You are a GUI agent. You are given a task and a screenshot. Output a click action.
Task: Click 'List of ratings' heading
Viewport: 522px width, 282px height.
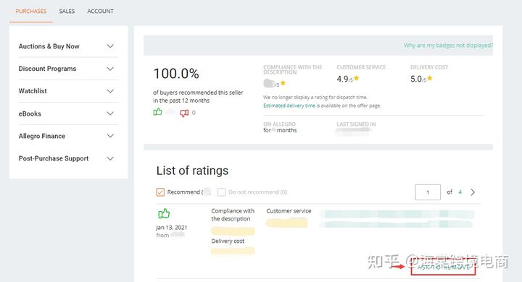pos(192,171)
